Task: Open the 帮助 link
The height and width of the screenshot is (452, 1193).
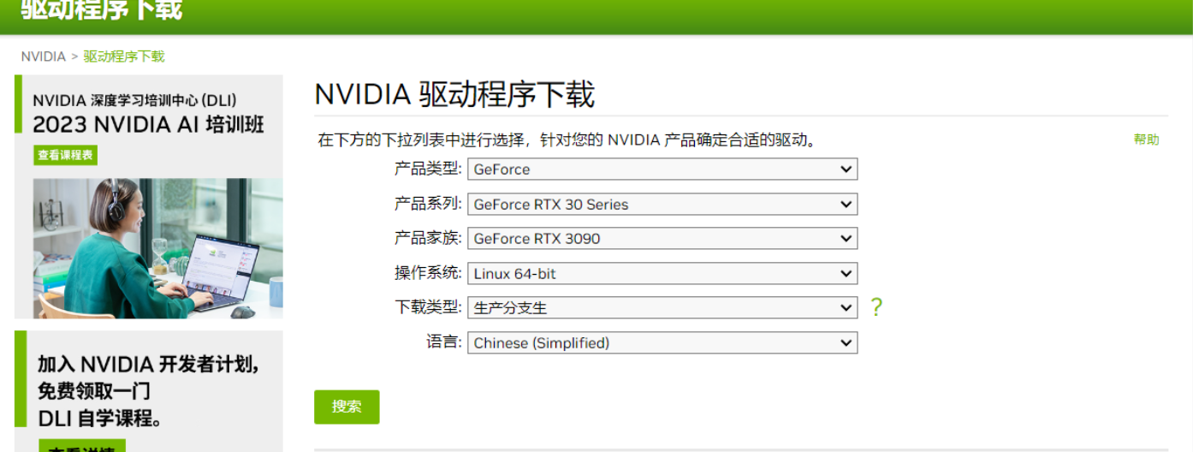Action: point(1147,140)
